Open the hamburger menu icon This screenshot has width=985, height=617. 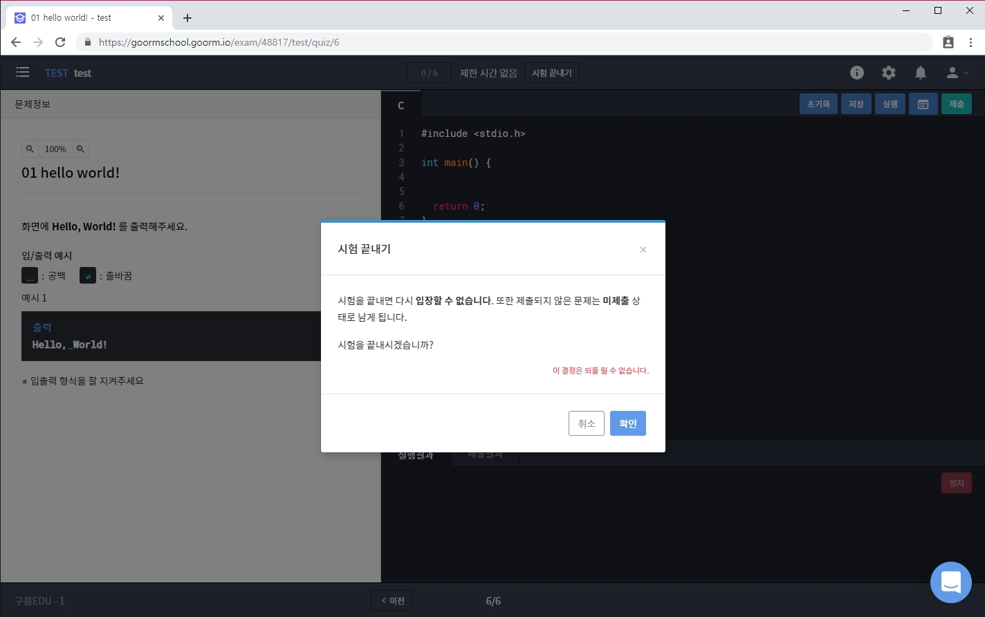click(23, 73)
